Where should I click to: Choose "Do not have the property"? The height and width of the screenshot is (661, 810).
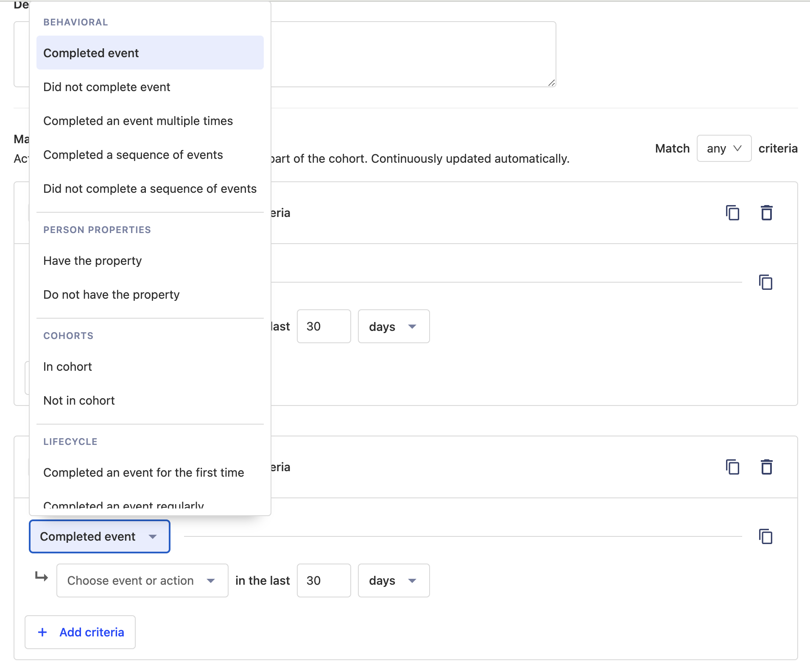tap(111, 294)
